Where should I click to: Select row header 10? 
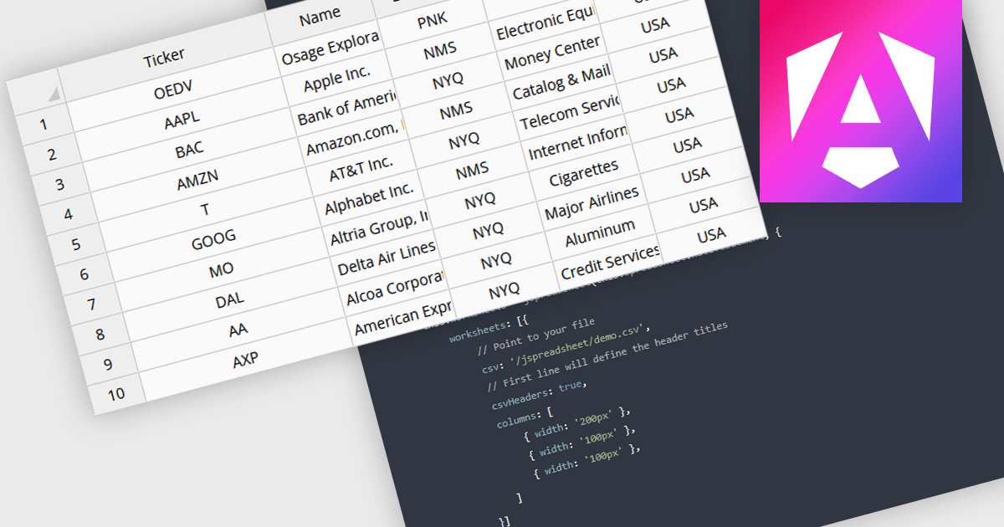pyautogui.click(x=116, y=393)
